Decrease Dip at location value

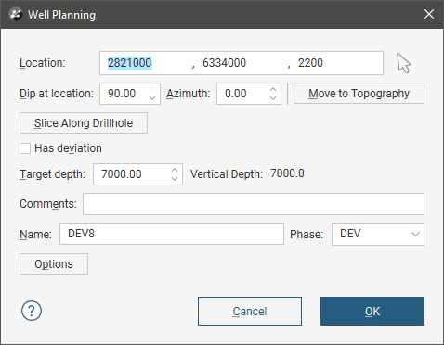click(152, 98)
